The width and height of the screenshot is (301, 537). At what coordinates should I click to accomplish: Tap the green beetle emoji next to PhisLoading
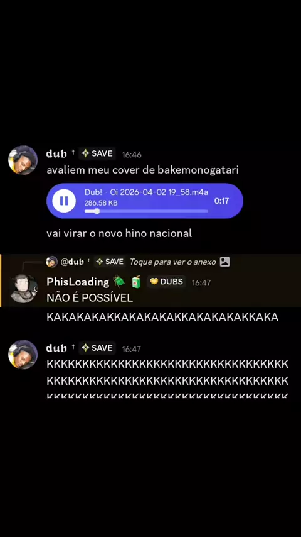(x=119, y=282)
